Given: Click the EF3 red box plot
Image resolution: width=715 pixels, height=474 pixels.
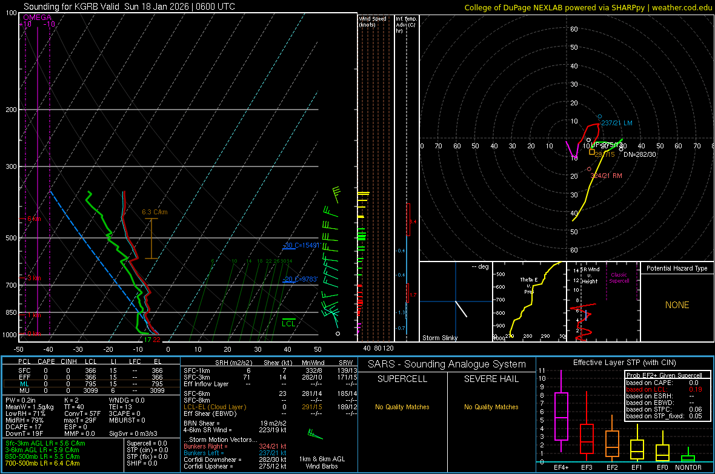Looking at the screenshot, I should [x=587, y=438].
